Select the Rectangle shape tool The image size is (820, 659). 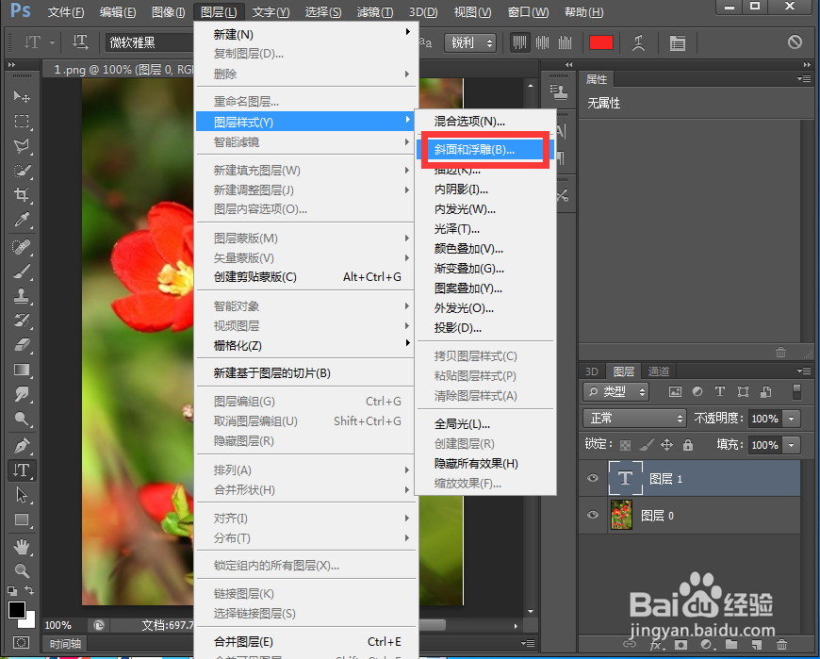coord(22,519)
